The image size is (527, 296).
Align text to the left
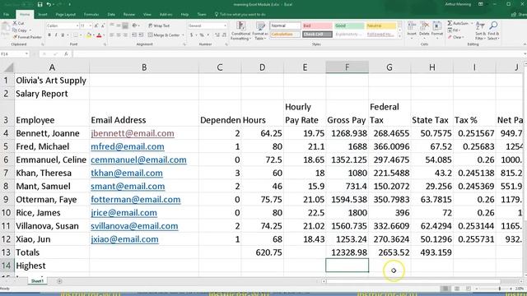(112, 35)
